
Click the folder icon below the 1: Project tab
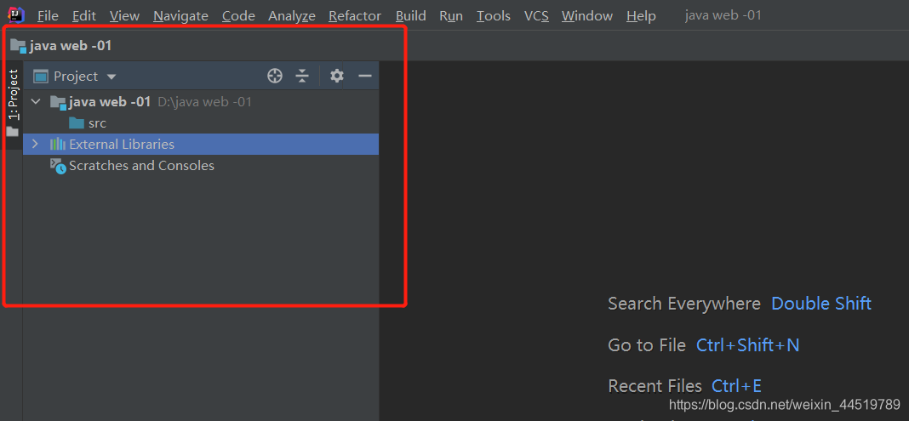point(12,132)
